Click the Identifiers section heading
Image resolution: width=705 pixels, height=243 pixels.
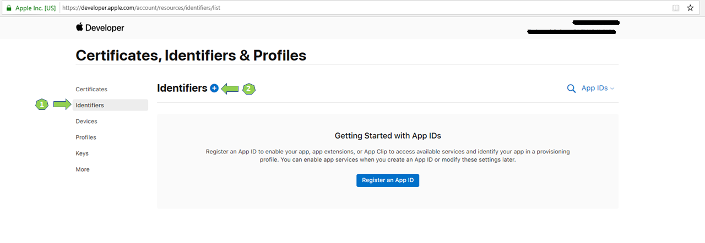[182, 88]
